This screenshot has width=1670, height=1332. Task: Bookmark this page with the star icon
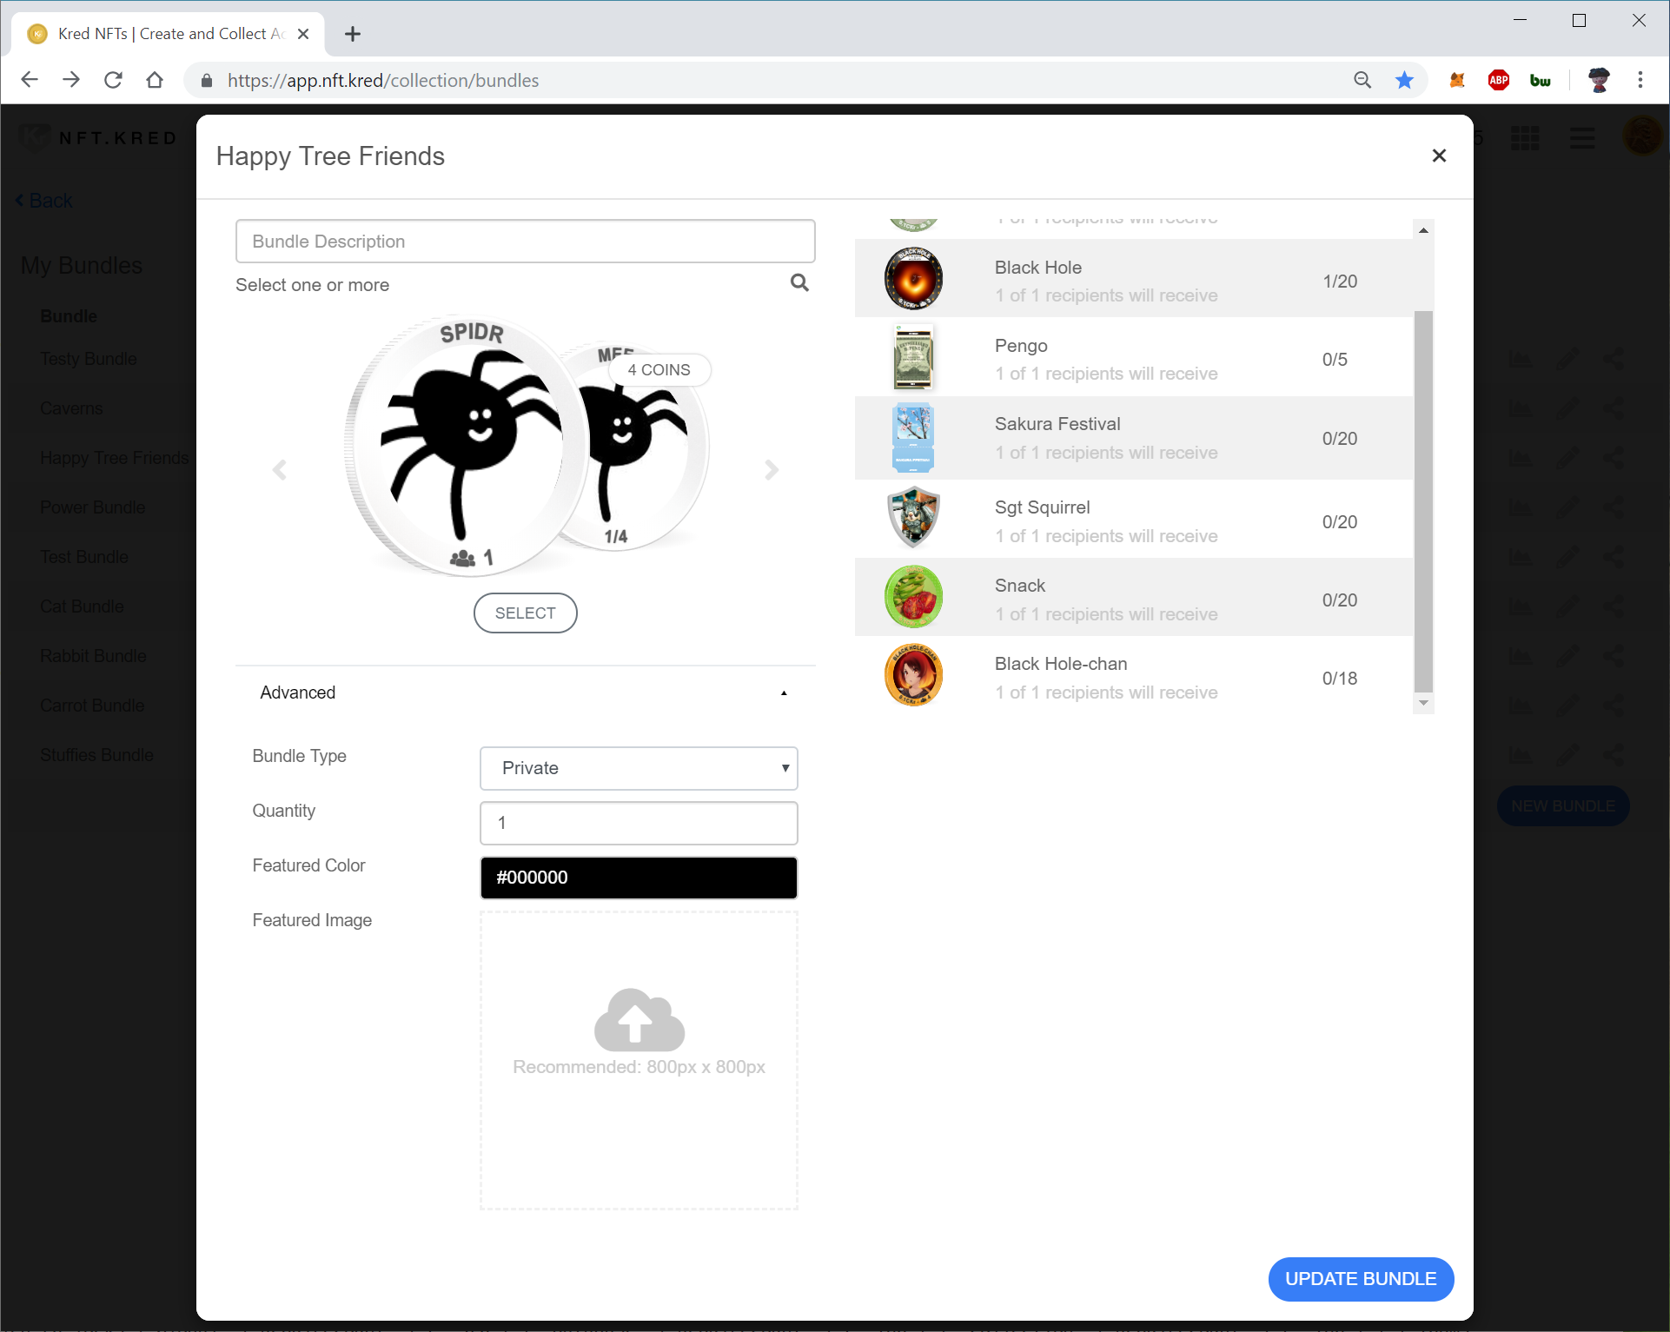click(1404, 80)
